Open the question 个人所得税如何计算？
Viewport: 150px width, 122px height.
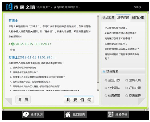116,28
